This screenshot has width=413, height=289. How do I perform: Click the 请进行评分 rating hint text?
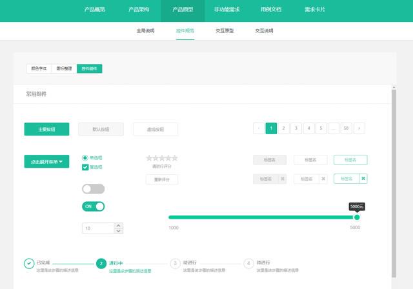point(162,166)
